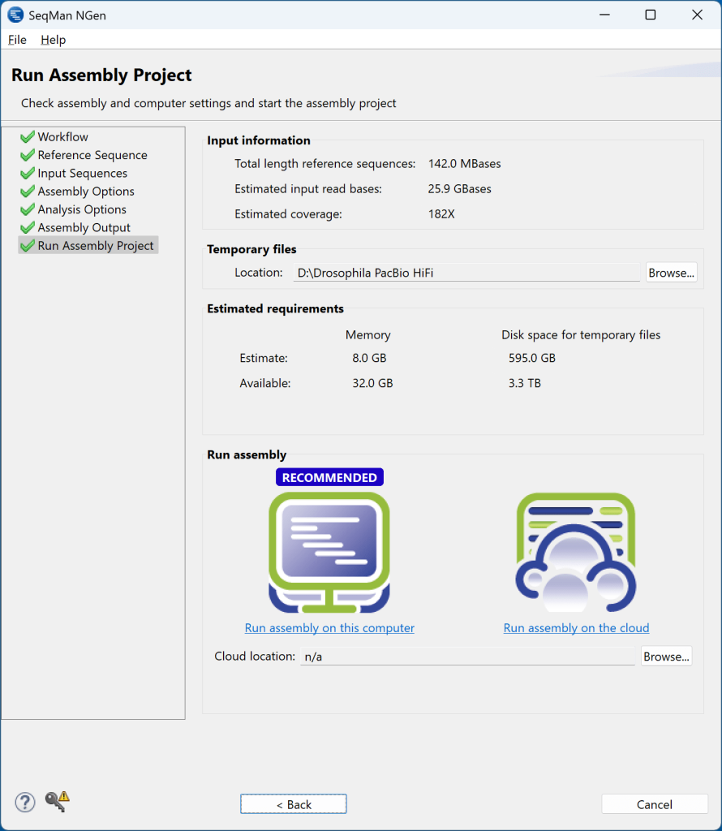Viewport: 722px width, 831px height.
Task: Click the Total length reference sequences label
Action: click(324, 164)
